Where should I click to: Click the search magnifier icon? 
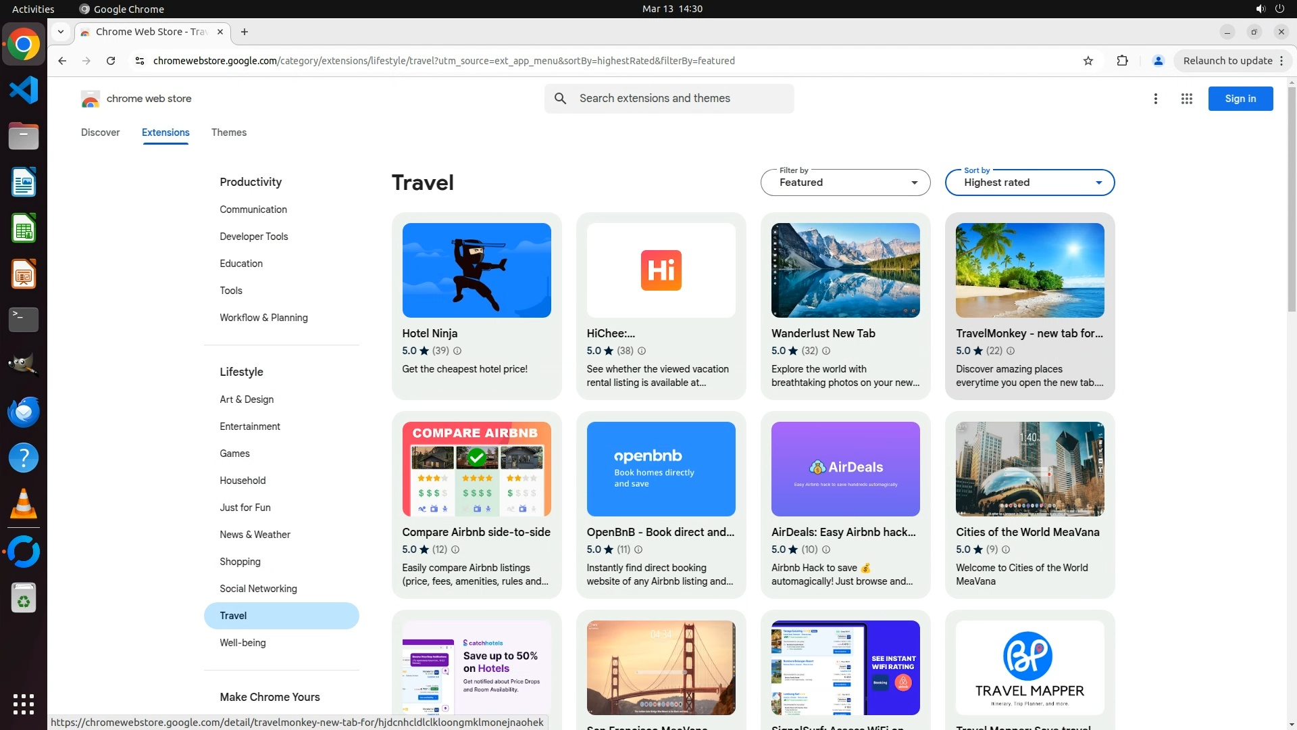tap(560, 99)
